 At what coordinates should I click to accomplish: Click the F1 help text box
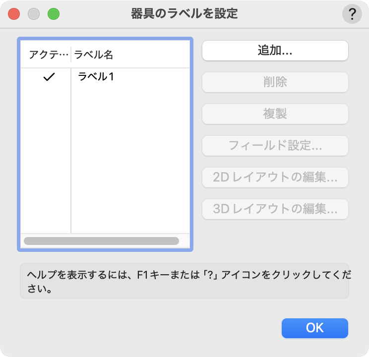click(184, 281)
